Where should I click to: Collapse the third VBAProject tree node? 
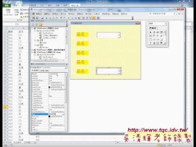33,52
